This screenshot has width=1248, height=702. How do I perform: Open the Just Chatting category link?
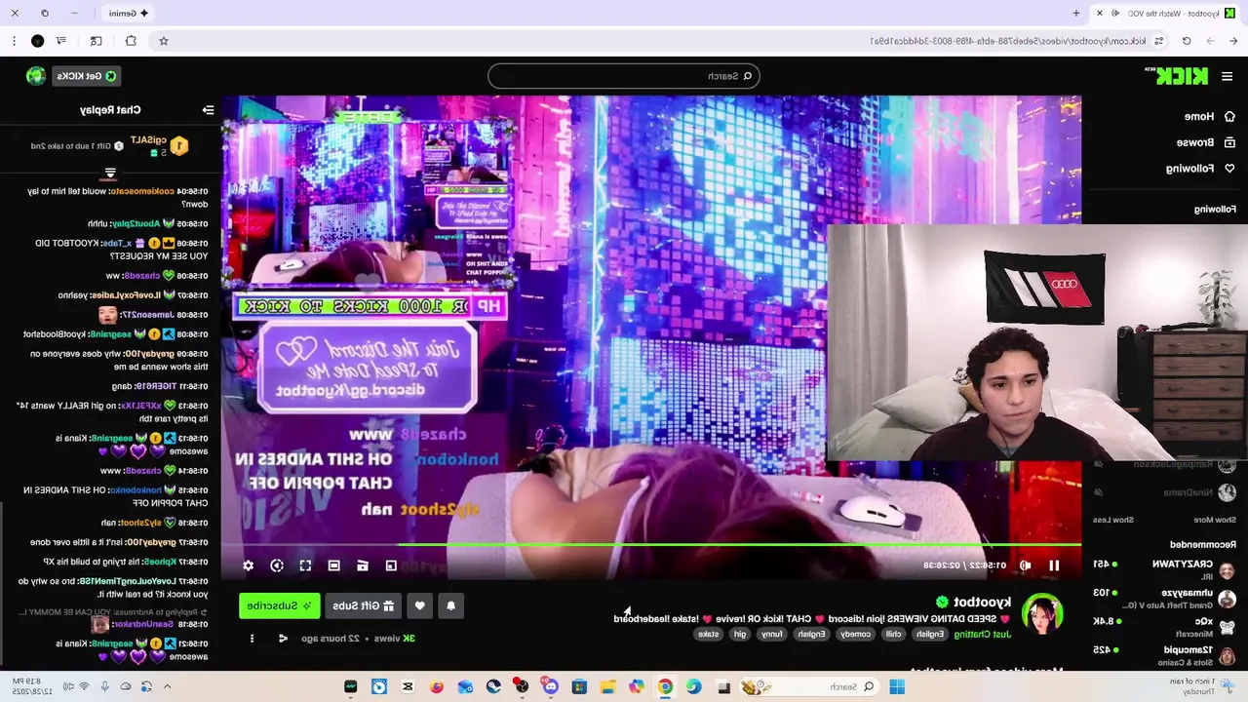click(982, 634)
